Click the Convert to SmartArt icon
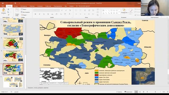Viewport: 169px width, 95px height. pos(98,15)
